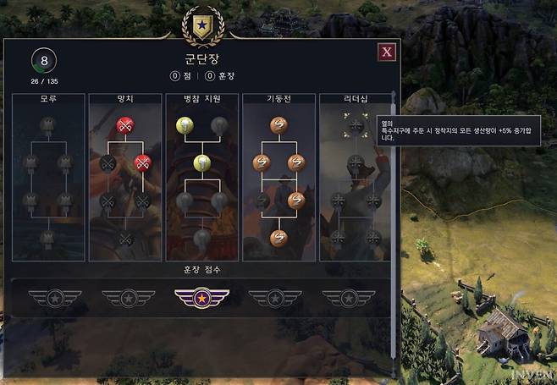The width and height of the screenshot is (557, 385).
Task: Toggle the active purple medal badge
Action: pos(201,298)
